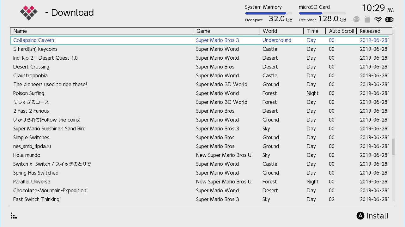Click the SD card status icon
Image resolution: width=405 pixels, height=227 pixels.
click(x=367, y=20)
